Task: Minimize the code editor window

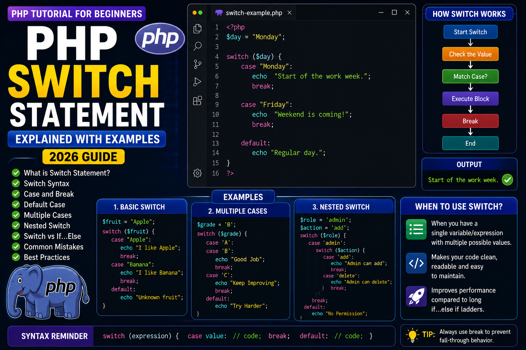Action: [x=381, y=12]
